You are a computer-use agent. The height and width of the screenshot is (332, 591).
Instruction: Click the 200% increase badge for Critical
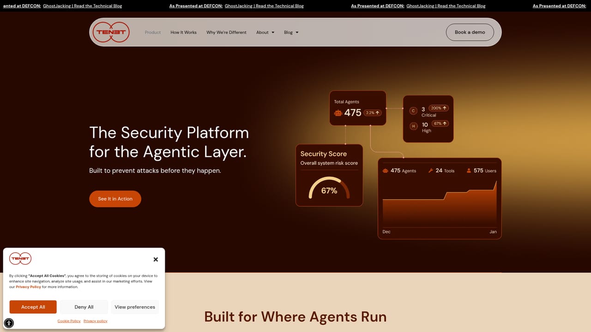[x=439, y=108]
